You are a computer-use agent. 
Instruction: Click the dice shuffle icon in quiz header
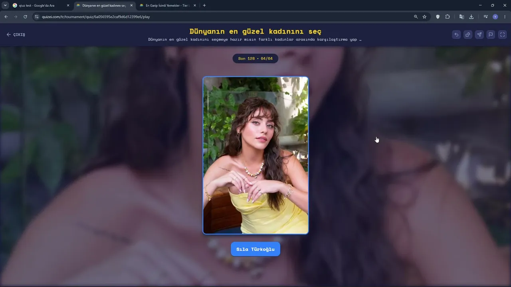468,35
